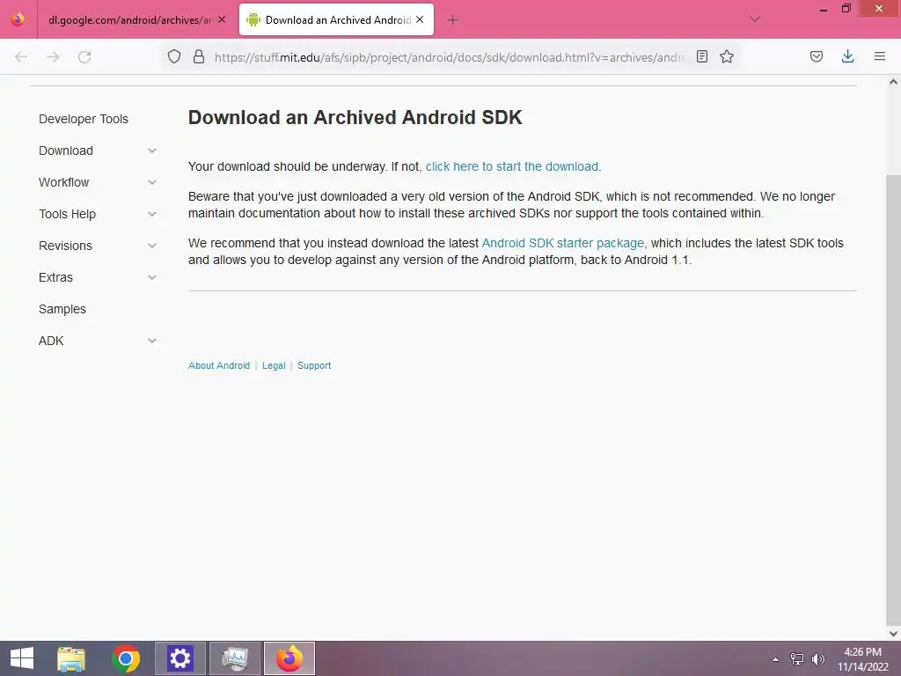The width and height of the screenshot is (901, 676).
Task: Expand the ADK section chevron
Action: (x=152, y=341)
